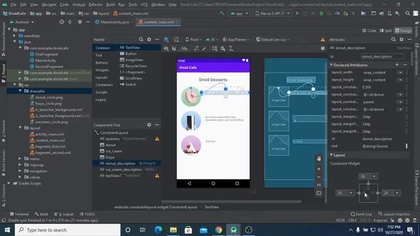Viewport: 420px width, 236px height.
Task: Open the Profiler gauge icon in toolbar
Action: click(337, 13)
